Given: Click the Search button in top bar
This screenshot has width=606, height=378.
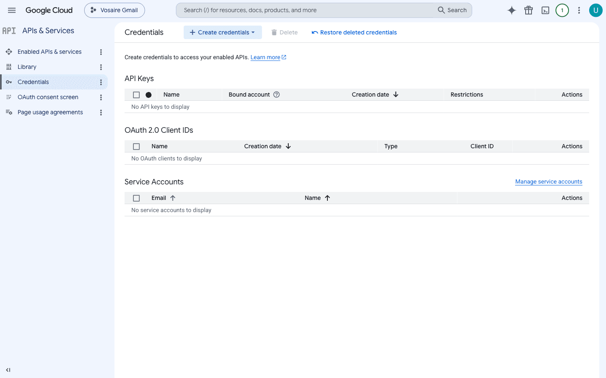Looking at the screenshot, I should 452,10.
